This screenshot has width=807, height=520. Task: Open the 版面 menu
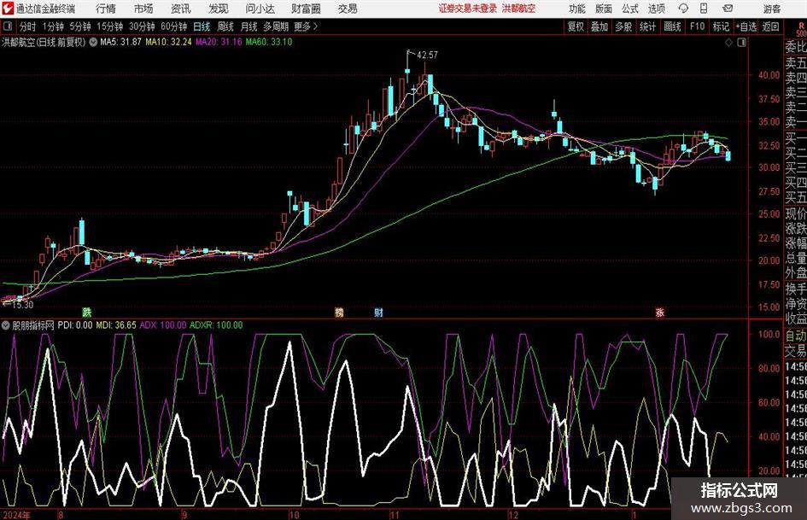click(x=603, y=9)
